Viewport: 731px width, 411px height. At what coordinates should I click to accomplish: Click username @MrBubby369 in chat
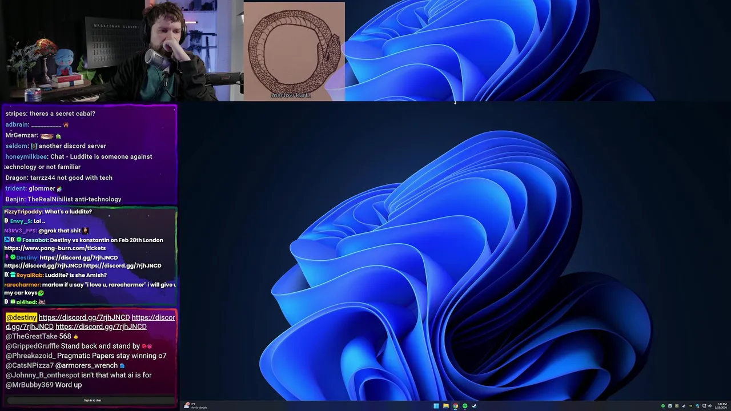29,385
